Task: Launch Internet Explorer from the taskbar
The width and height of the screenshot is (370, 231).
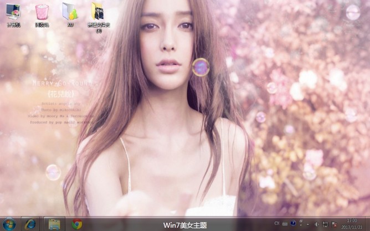Action: point(31,224)
